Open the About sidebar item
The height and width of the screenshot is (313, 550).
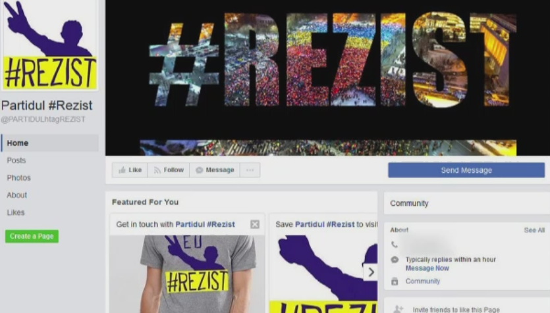tap(17, 195)
